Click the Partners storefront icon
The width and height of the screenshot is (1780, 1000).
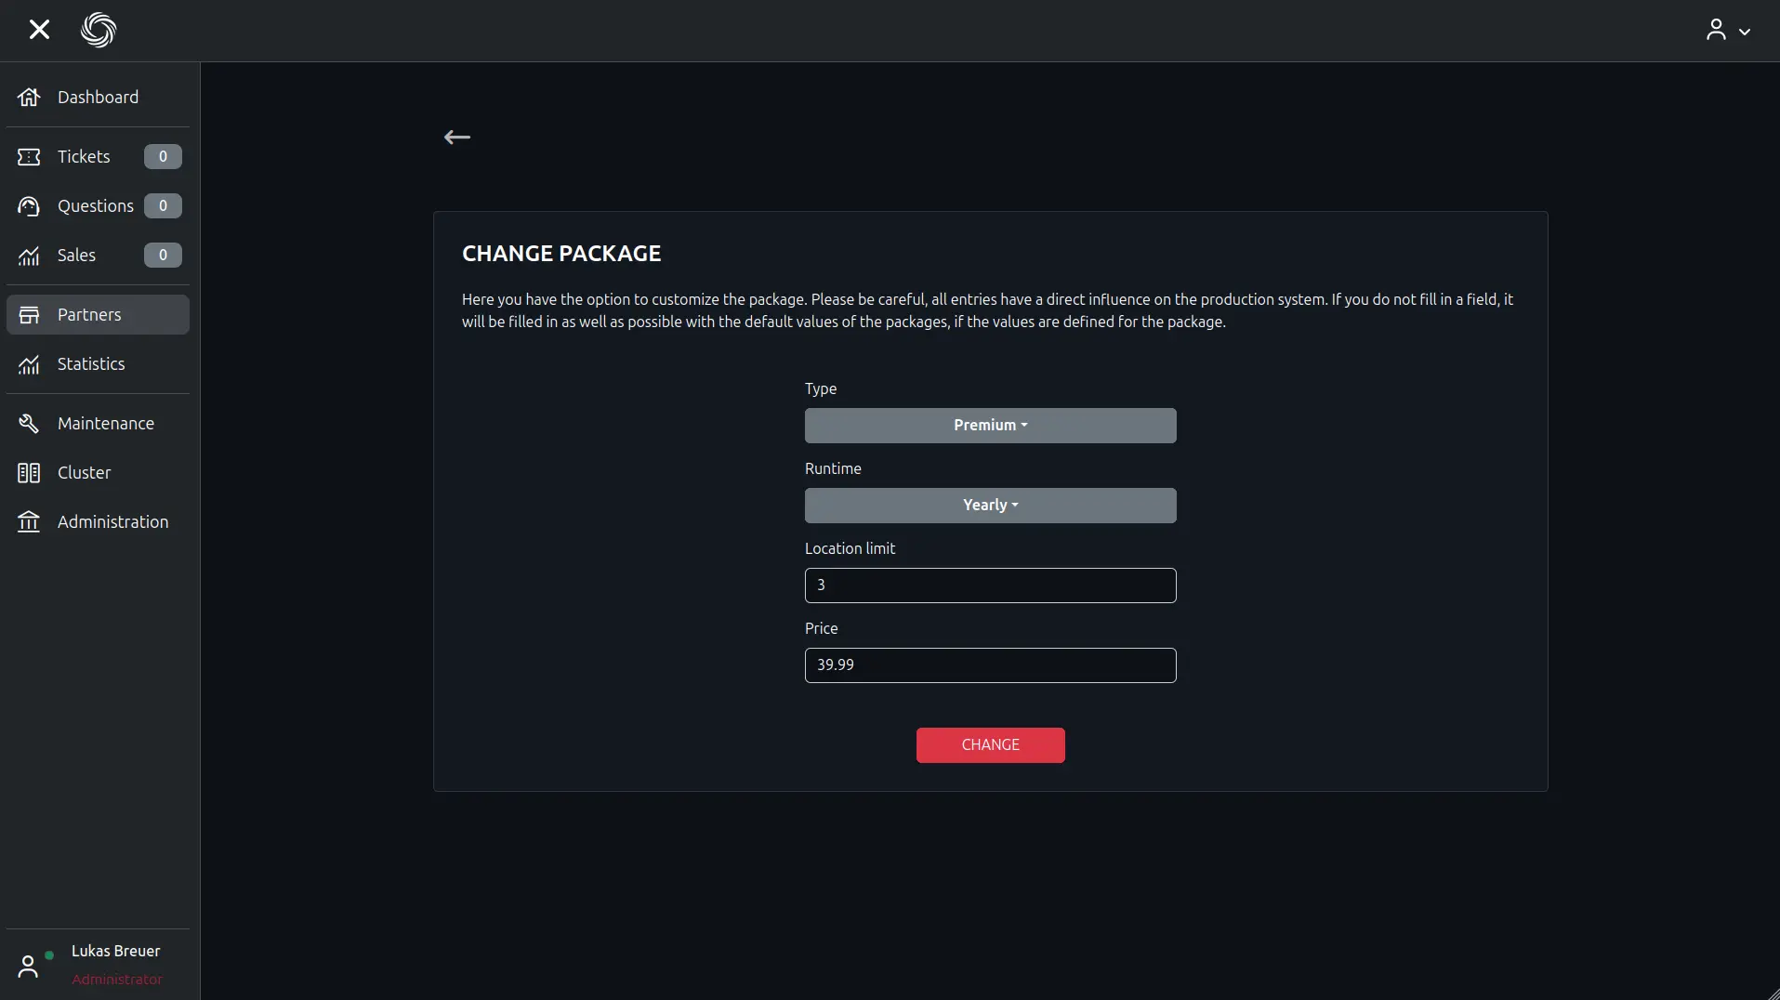(x=29, y=315)
